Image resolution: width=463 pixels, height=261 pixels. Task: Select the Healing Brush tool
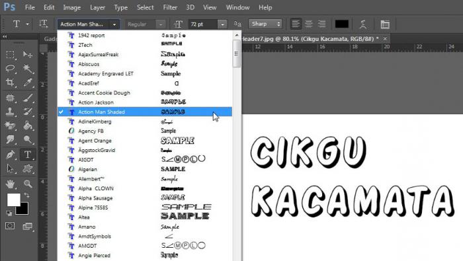[x=10, y=98]
